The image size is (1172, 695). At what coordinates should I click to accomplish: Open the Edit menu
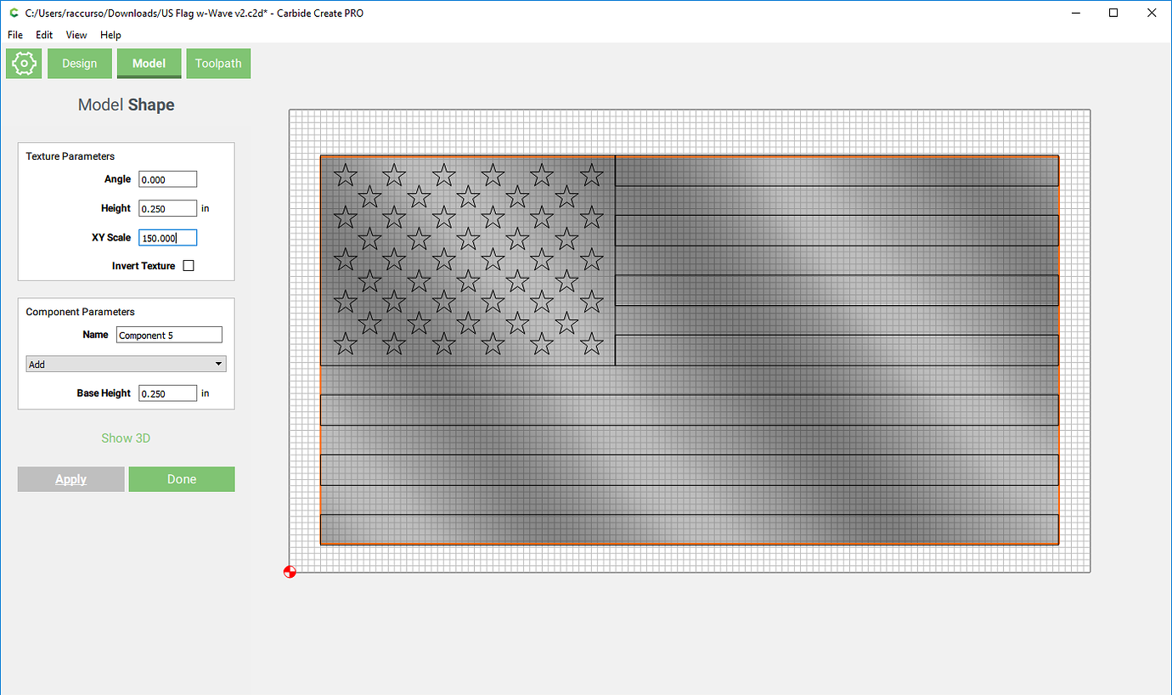point(44,35)
